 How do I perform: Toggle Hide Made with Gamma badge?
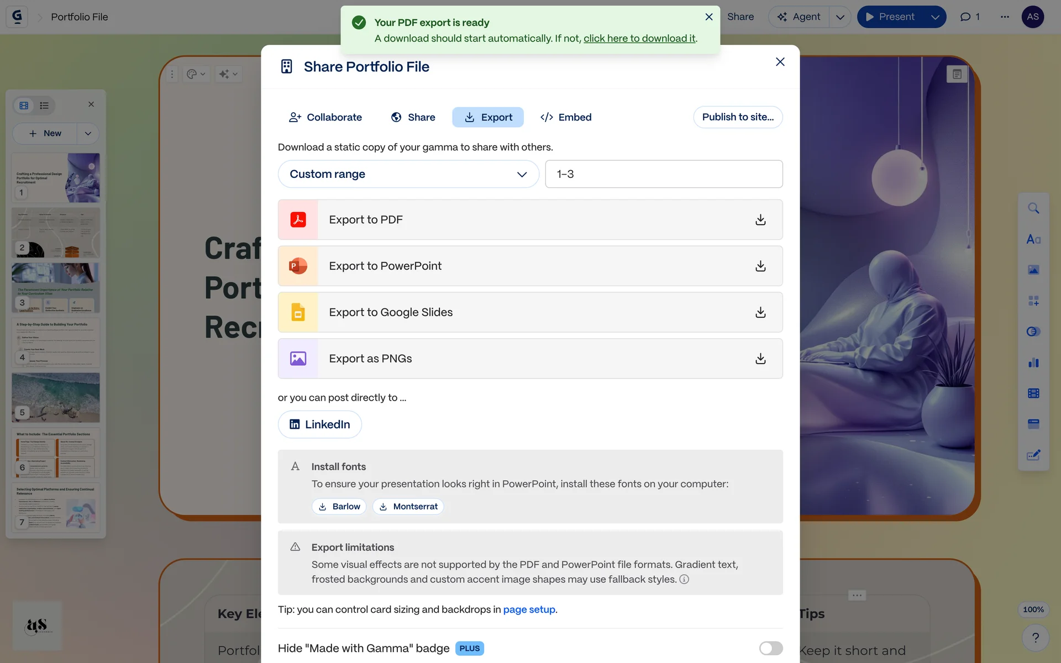tap(770, 648)
